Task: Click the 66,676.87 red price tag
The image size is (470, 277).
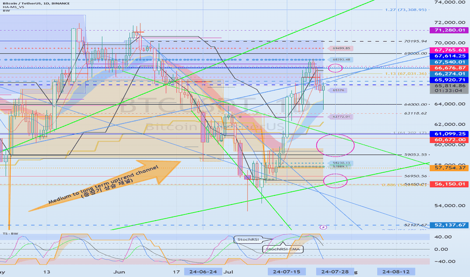Action: click(449, 68)
